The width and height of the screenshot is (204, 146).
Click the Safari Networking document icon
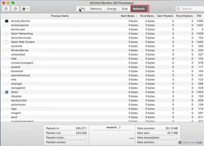pos(7,34)
